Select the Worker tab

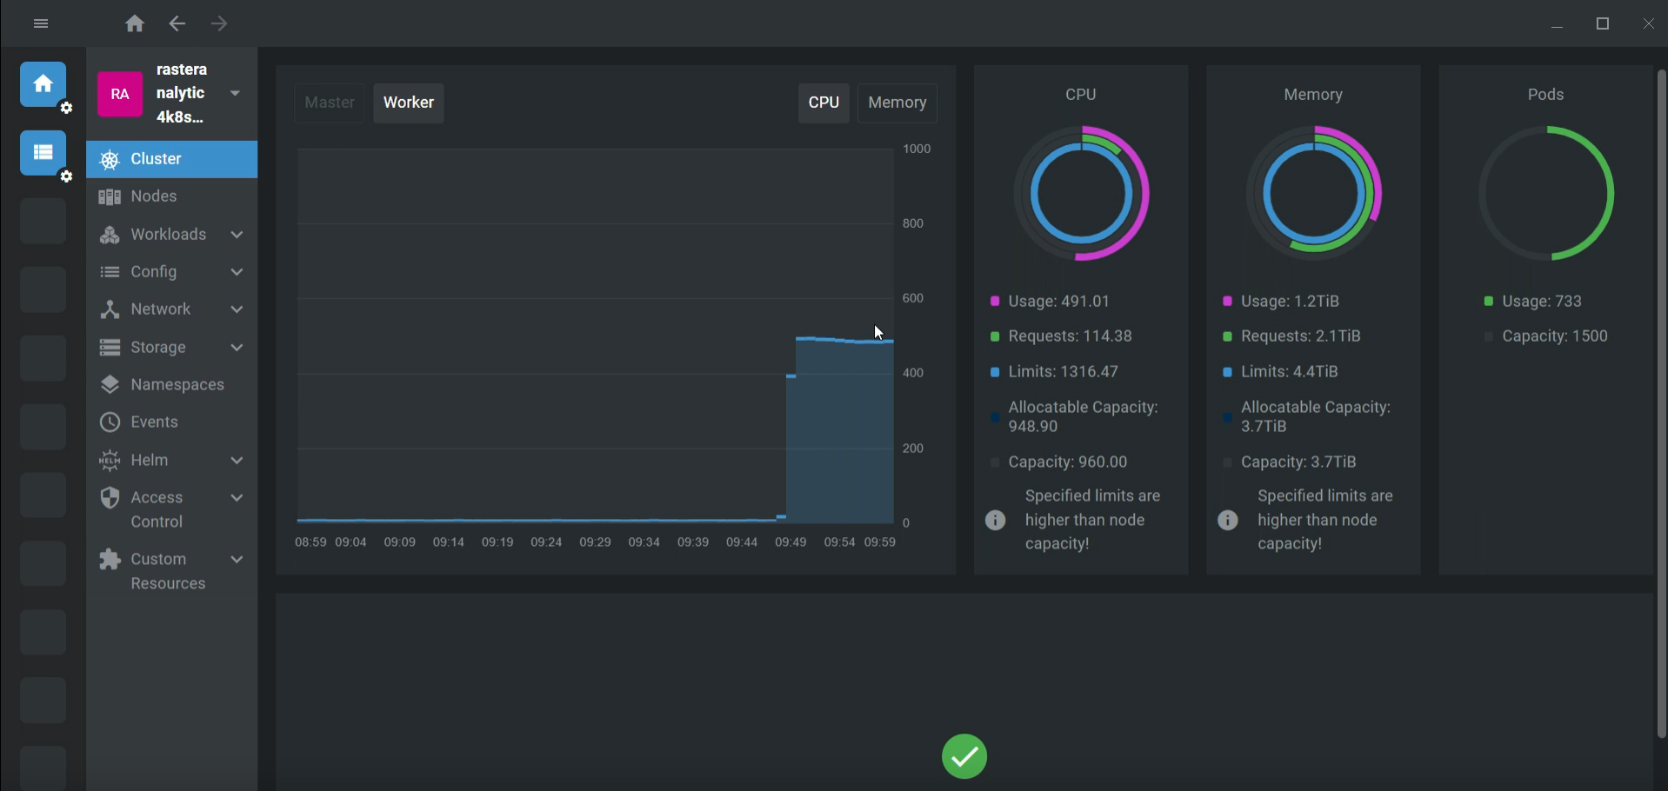(x=408, y=103)
